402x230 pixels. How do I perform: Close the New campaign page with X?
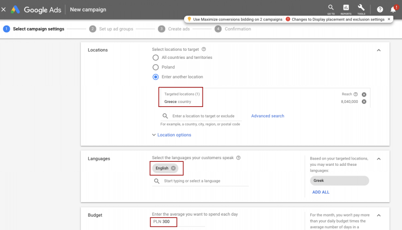tap(4, 9)
